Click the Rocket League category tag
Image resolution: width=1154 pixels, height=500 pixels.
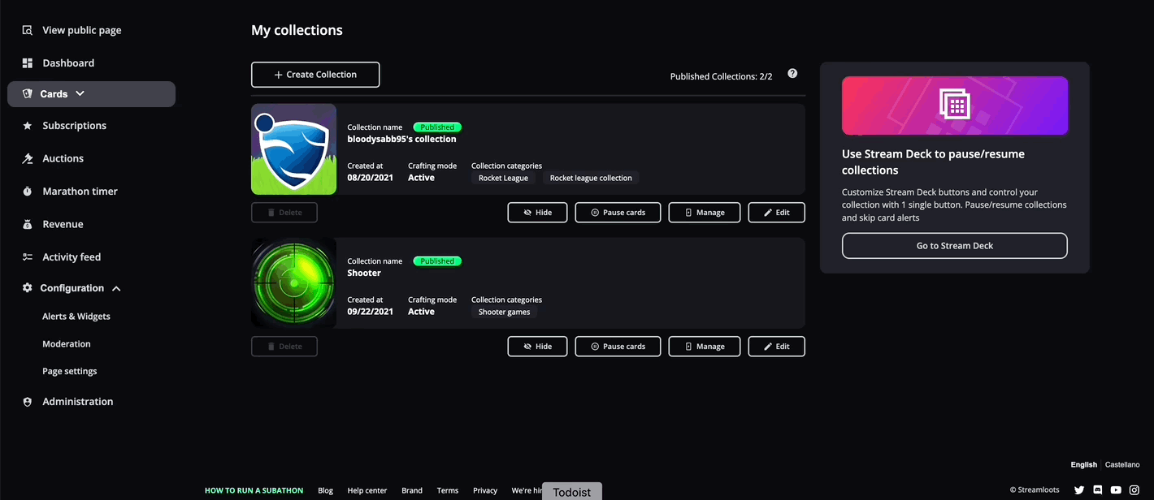pos(504,178)
